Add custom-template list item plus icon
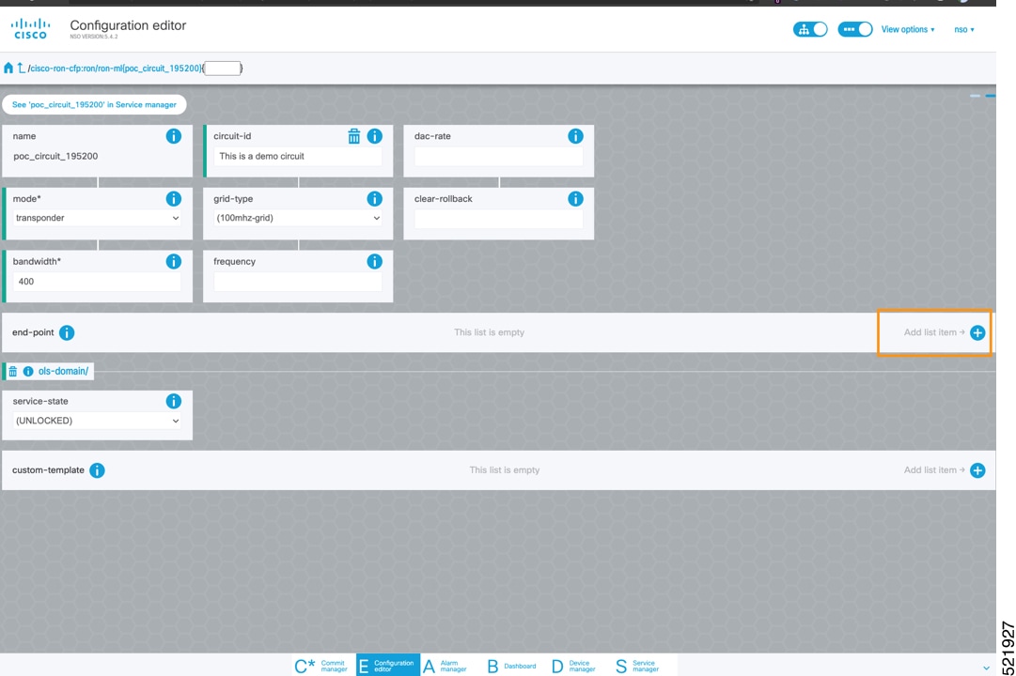The width and height of the screenshot is (1016, 676). pos(977,470)
